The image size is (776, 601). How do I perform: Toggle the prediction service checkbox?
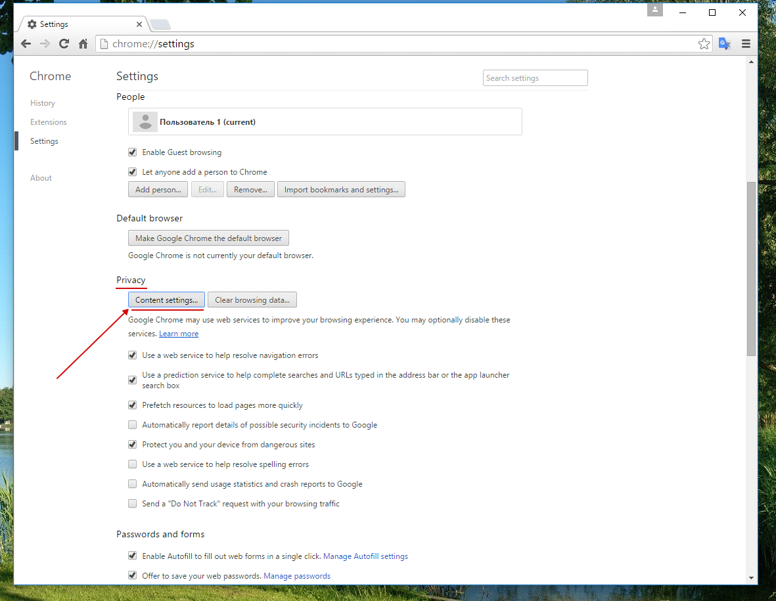[132, 380]
